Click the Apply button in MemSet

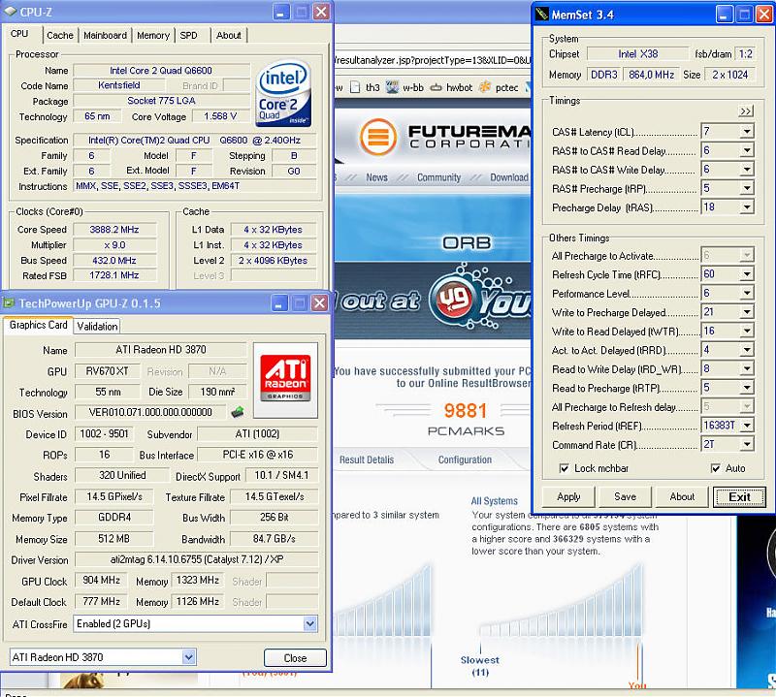[x=568, y=496]
